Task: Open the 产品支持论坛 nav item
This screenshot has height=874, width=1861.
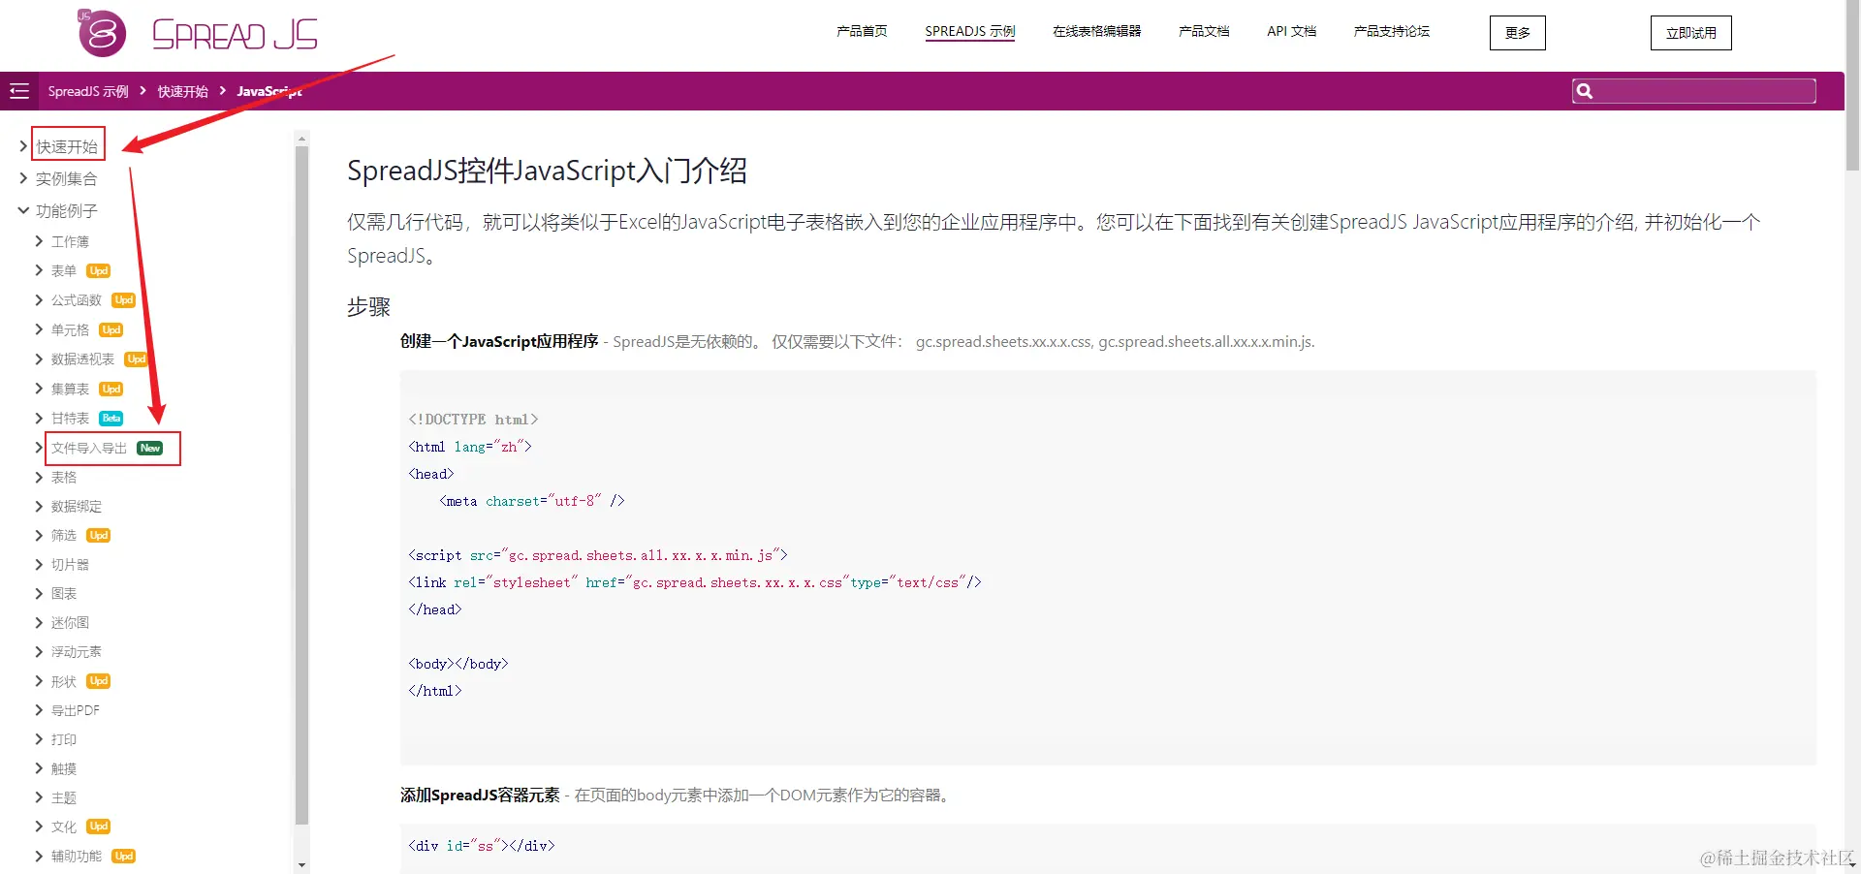Action: pyautogui.click(x=1392, y=31)
